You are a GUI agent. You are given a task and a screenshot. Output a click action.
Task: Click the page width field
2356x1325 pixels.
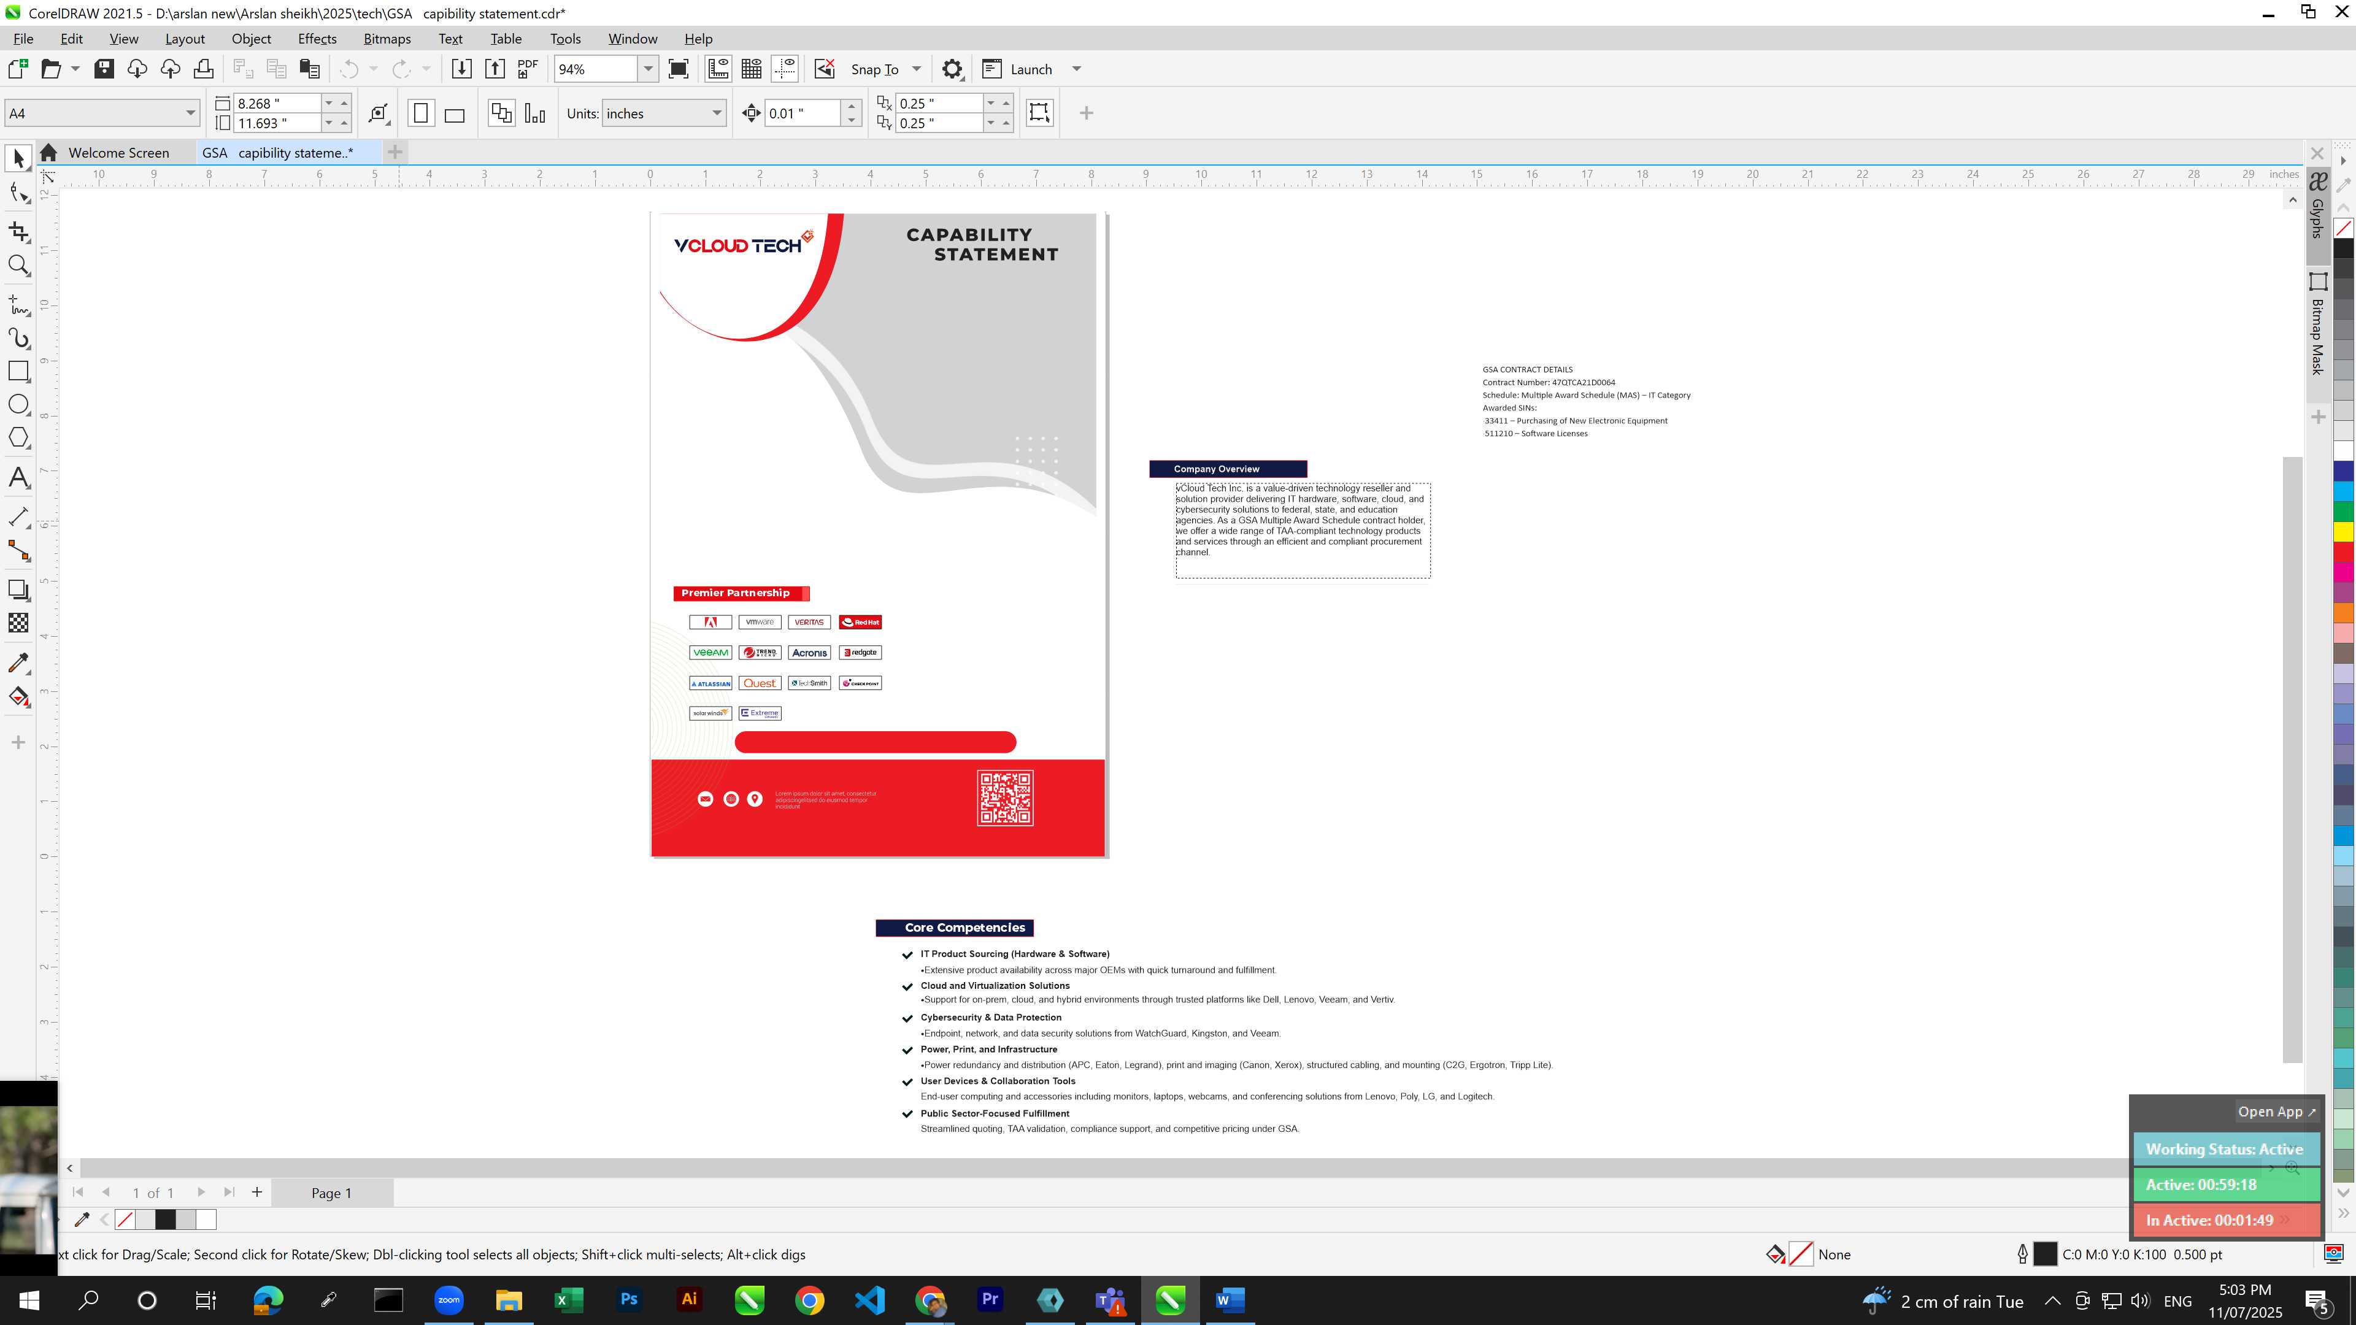(277, 103)
